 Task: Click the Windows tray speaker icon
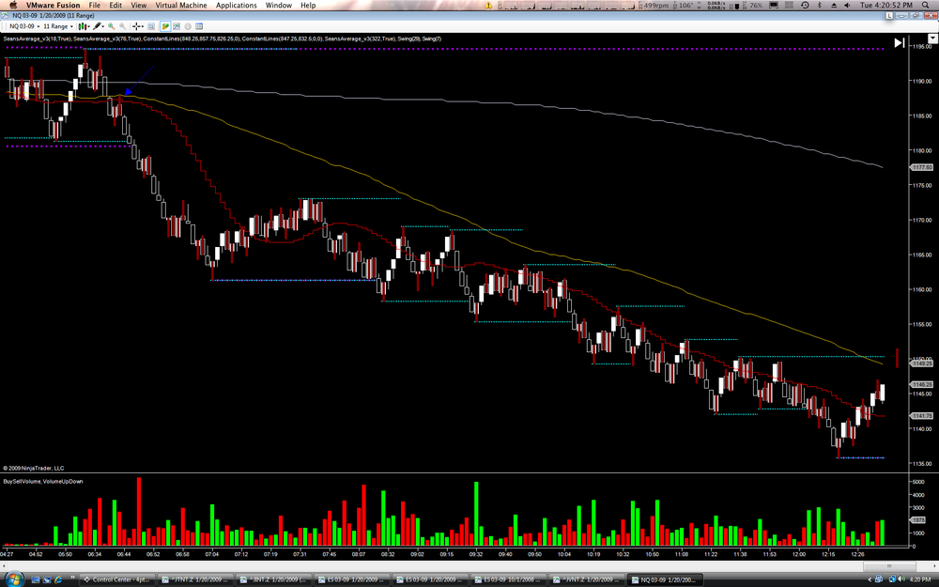tap(901, 579)
